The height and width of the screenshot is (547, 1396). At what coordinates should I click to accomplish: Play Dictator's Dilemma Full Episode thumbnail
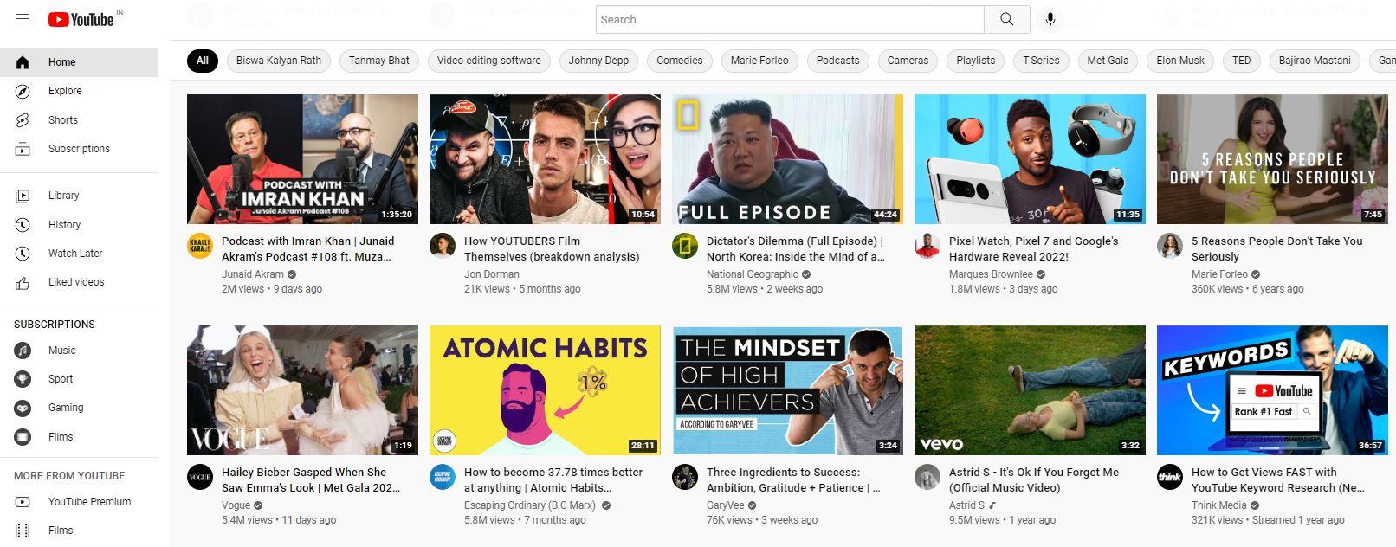coord(787,159)
